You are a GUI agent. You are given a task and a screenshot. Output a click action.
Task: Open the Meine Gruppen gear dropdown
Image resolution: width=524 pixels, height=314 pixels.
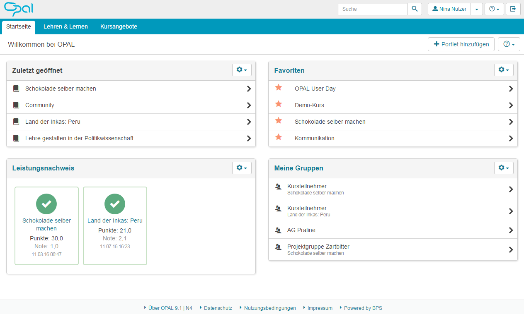coord(504,168)
